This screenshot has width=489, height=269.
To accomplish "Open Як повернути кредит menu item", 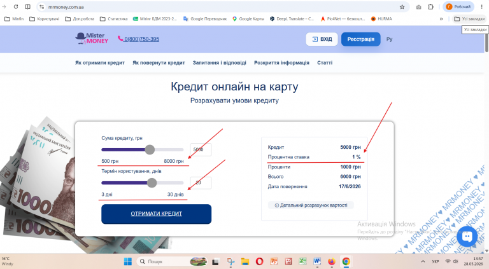I will (159, 62).
